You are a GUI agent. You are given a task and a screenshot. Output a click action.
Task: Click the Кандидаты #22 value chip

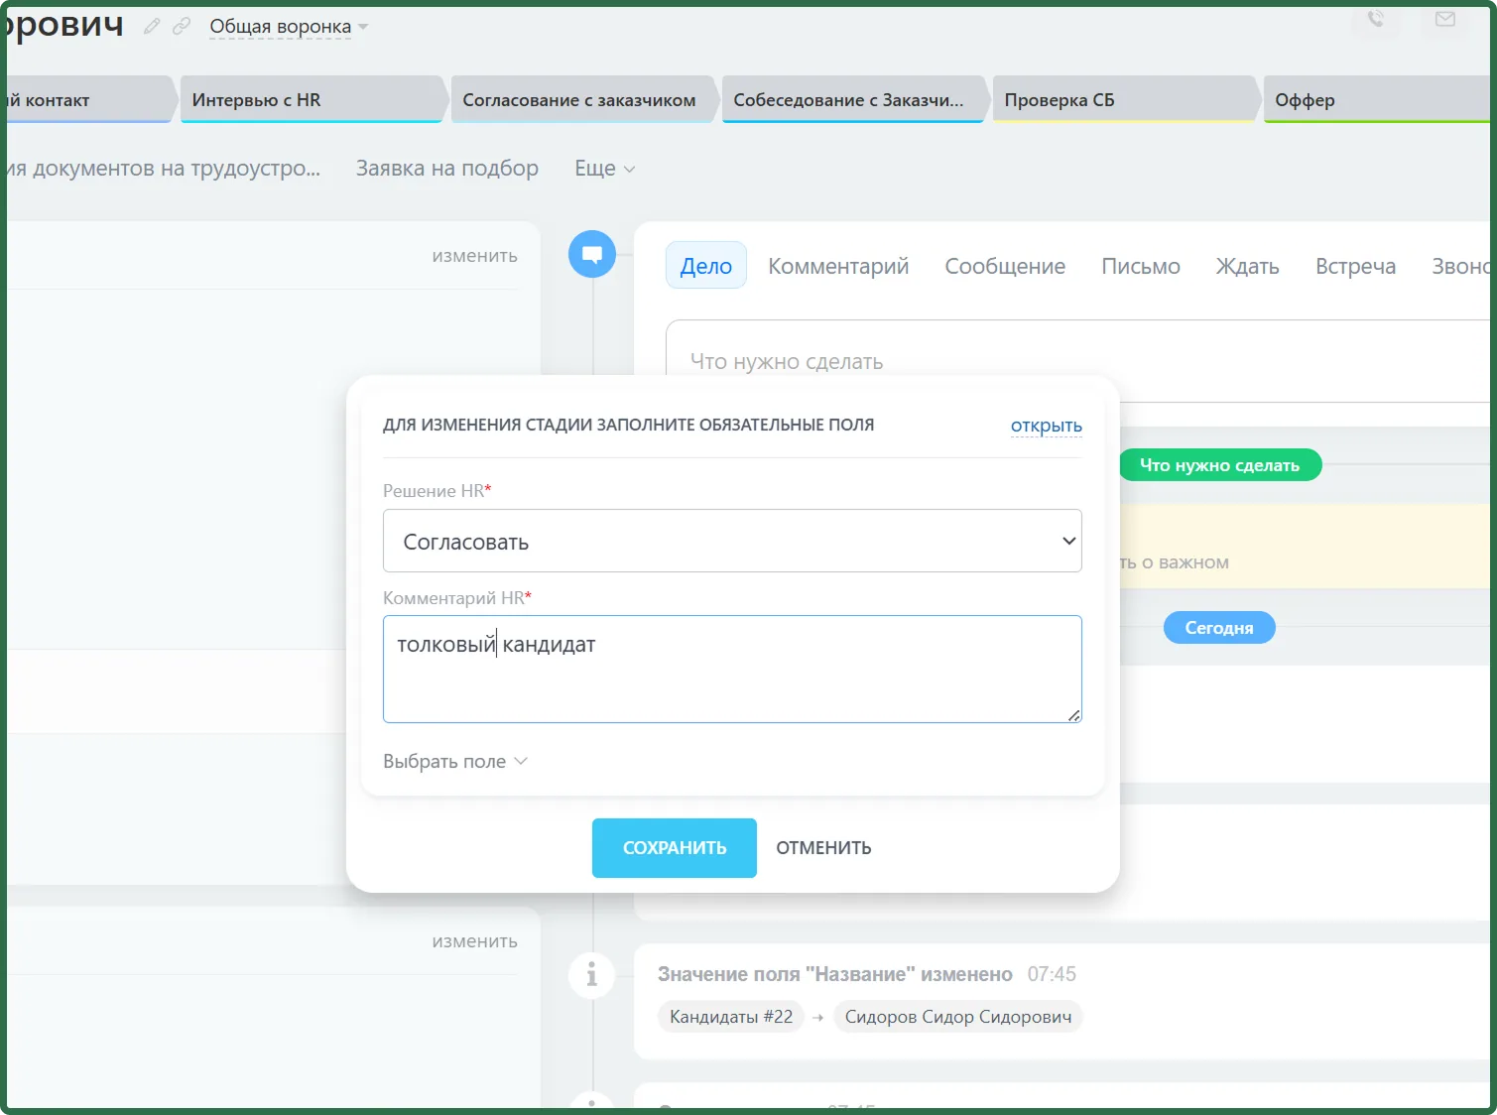click(731, 1017)
